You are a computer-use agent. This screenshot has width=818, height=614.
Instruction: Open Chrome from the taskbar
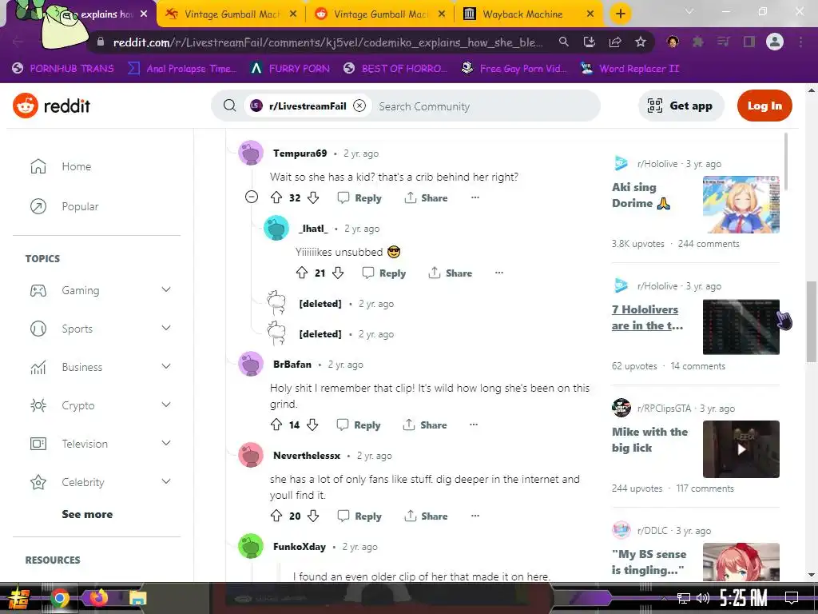(59, 598)
